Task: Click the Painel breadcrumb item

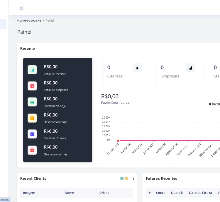Action: [50, 20]
